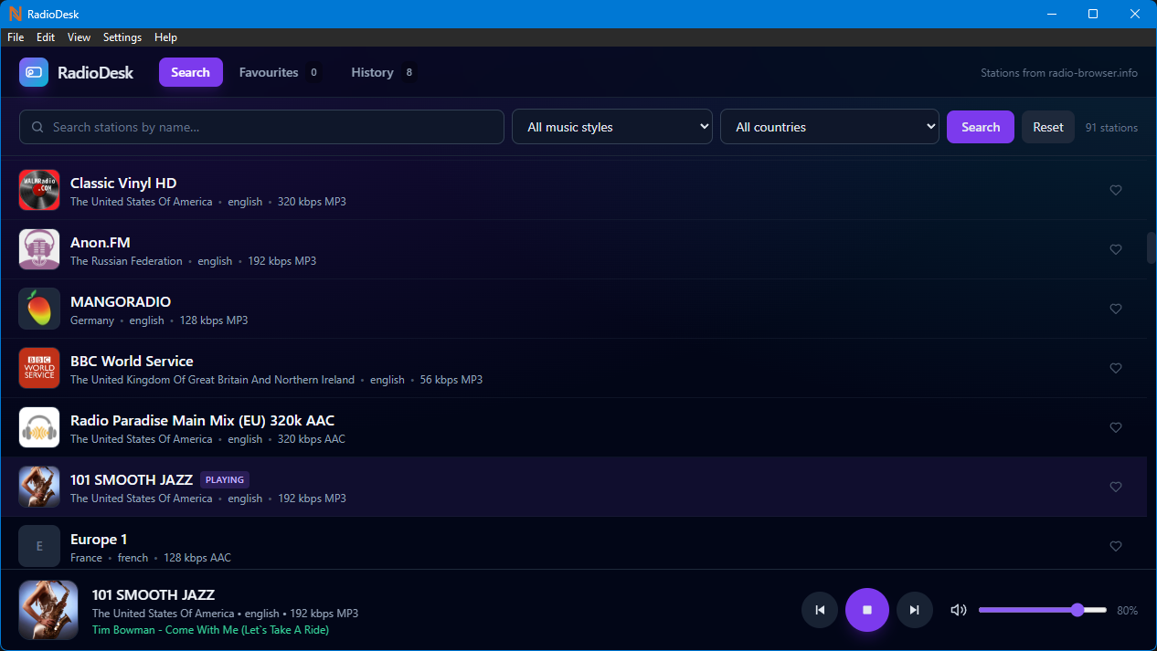Click the Reset filters button
Image resolution: width=1157 pixels, height=651 pixels.
click(1048, 127)
